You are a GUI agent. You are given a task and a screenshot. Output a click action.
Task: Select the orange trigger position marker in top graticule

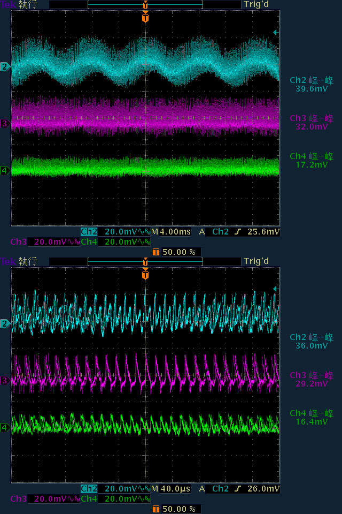click(145, 18)
